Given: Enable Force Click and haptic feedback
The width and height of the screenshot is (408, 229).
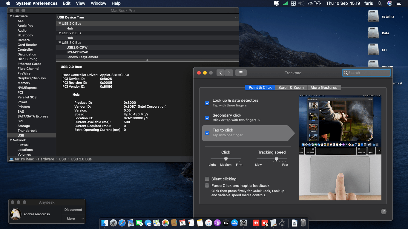Looking at the screenshot, I should coord(207,185).
